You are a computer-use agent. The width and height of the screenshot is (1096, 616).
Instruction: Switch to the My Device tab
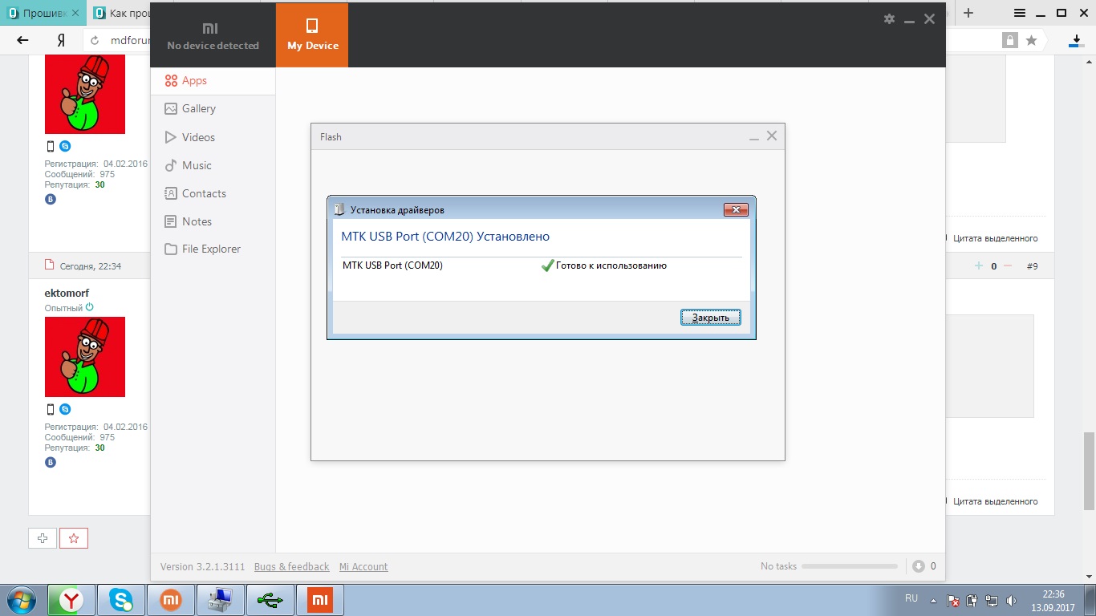click(312, 35)
